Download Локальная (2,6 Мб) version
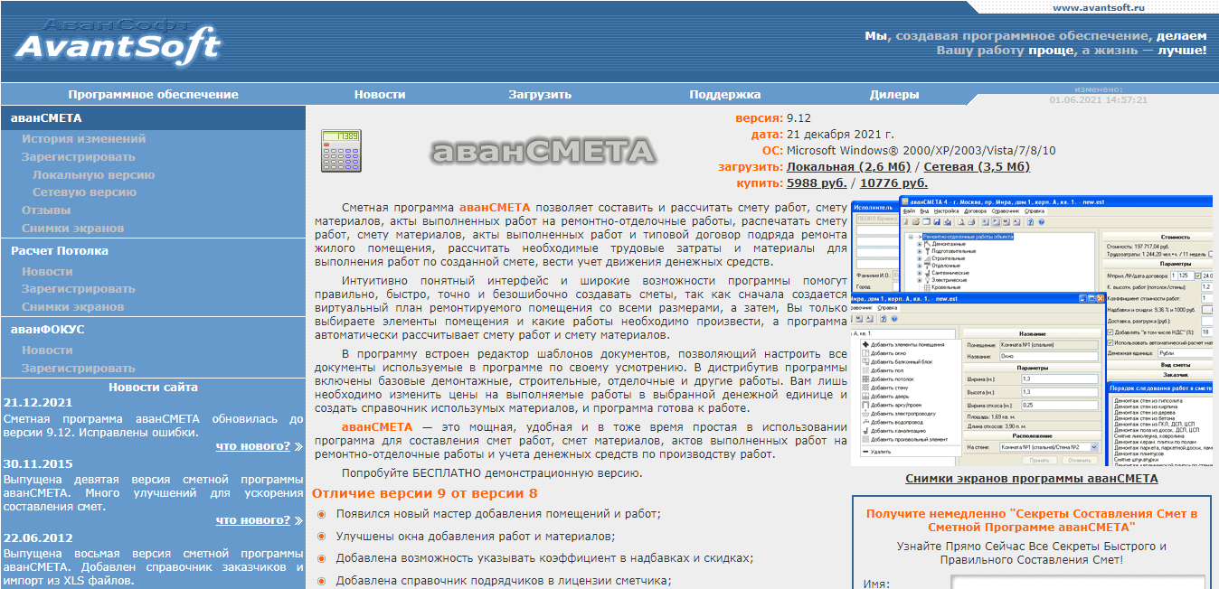The width and height of the screenshot is (1219, 589). (x=848, y=167)
